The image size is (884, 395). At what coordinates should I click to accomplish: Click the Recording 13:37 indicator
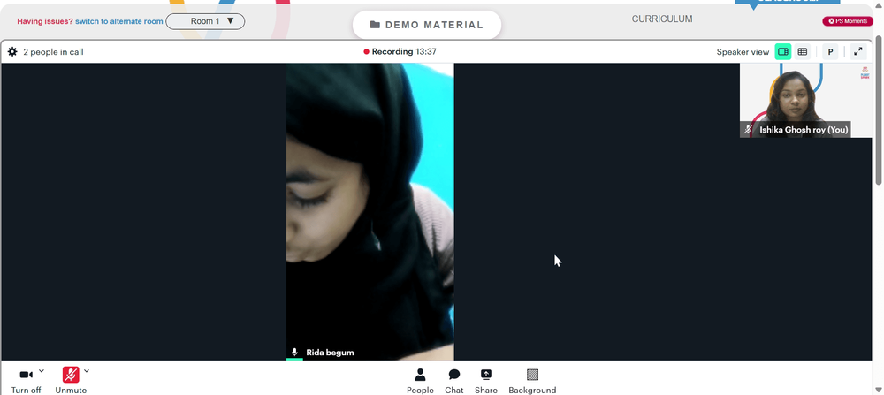400,52
